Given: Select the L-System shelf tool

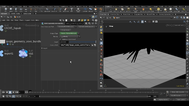Looking at the screenshot, I should [x=85, y=10].
